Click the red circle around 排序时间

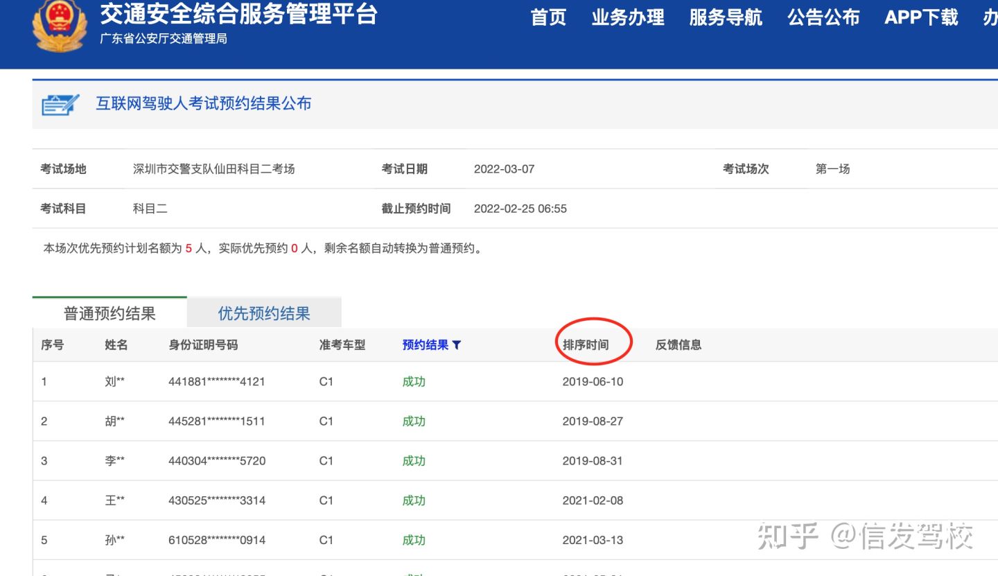tap(593, 342)
